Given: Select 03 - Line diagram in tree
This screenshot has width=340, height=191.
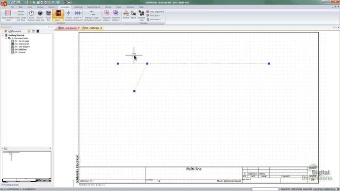Looking at the screenshot, I should pos(22,47).
